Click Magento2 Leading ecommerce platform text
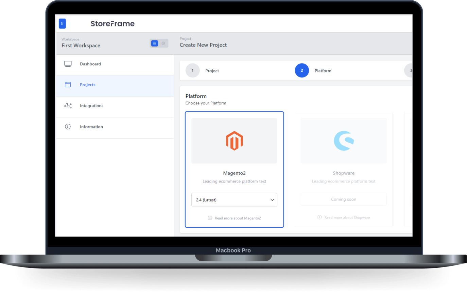This screenshot has width=467, height=294. point(234,181)
